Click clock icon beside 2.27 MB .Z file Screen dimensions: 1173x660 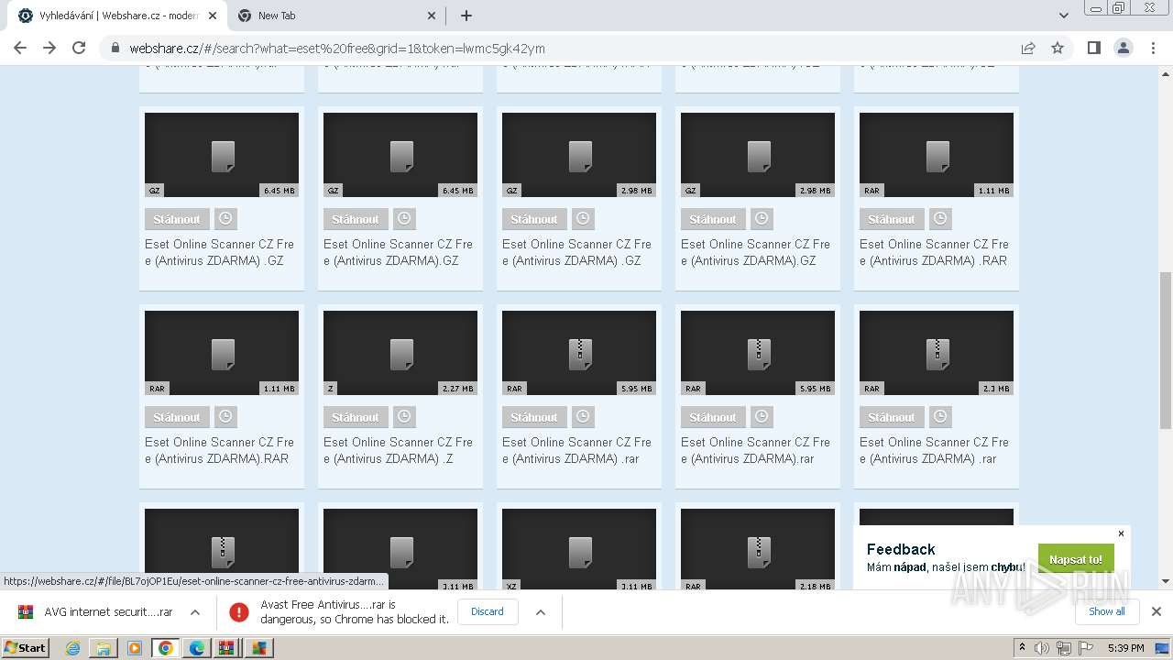(x=404, y=417)
